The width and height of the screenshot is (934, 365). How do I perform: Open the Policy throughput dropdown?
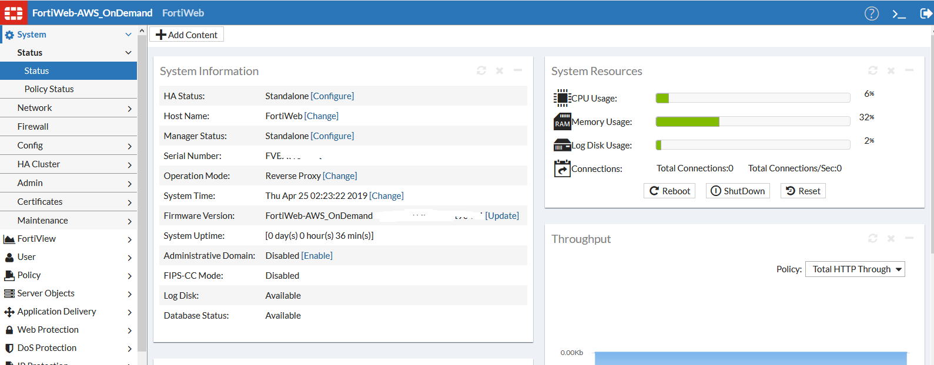tap(855, 269)
